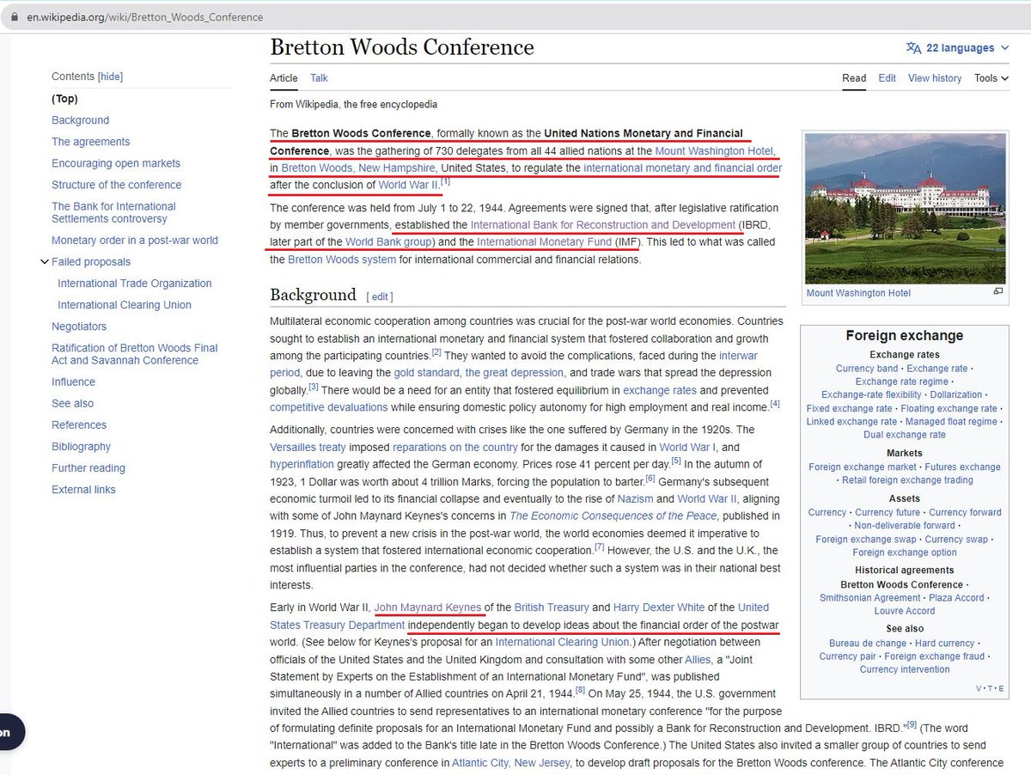The width and height of the screenshot is (1031, 775).
Task: Open Atlantic City, New Jersey link
Action: [512, 763]
